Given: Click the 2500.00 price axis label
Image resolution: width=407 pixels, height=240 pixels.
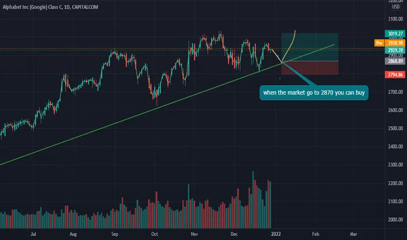Looking at the screenshot, I should click(395, 128).
